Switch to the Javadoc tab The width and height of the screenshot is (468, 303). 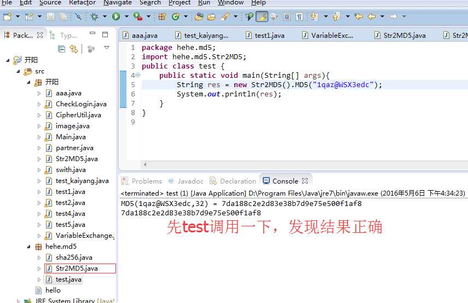tap(186, 181)
